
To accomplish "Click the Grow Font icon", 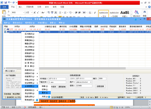I will [35, 12].
